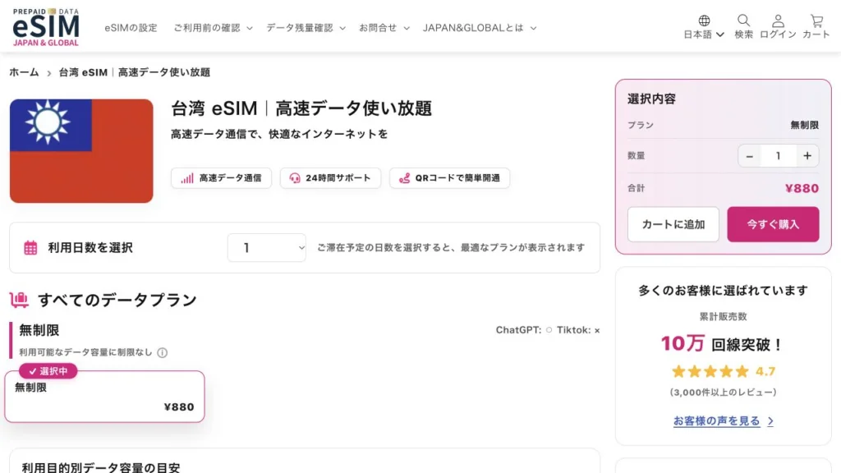The height and width of the screenshot is (473, 841).
Task: Click the info icon beside data limit note
Action: point(163,352)
